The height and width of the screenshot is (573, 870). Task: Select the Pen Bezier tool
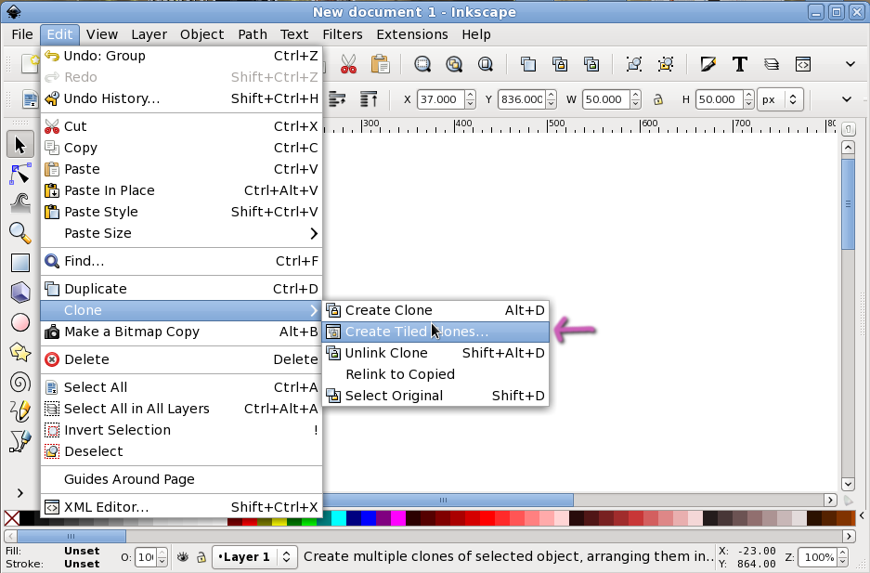coord(20,441)
